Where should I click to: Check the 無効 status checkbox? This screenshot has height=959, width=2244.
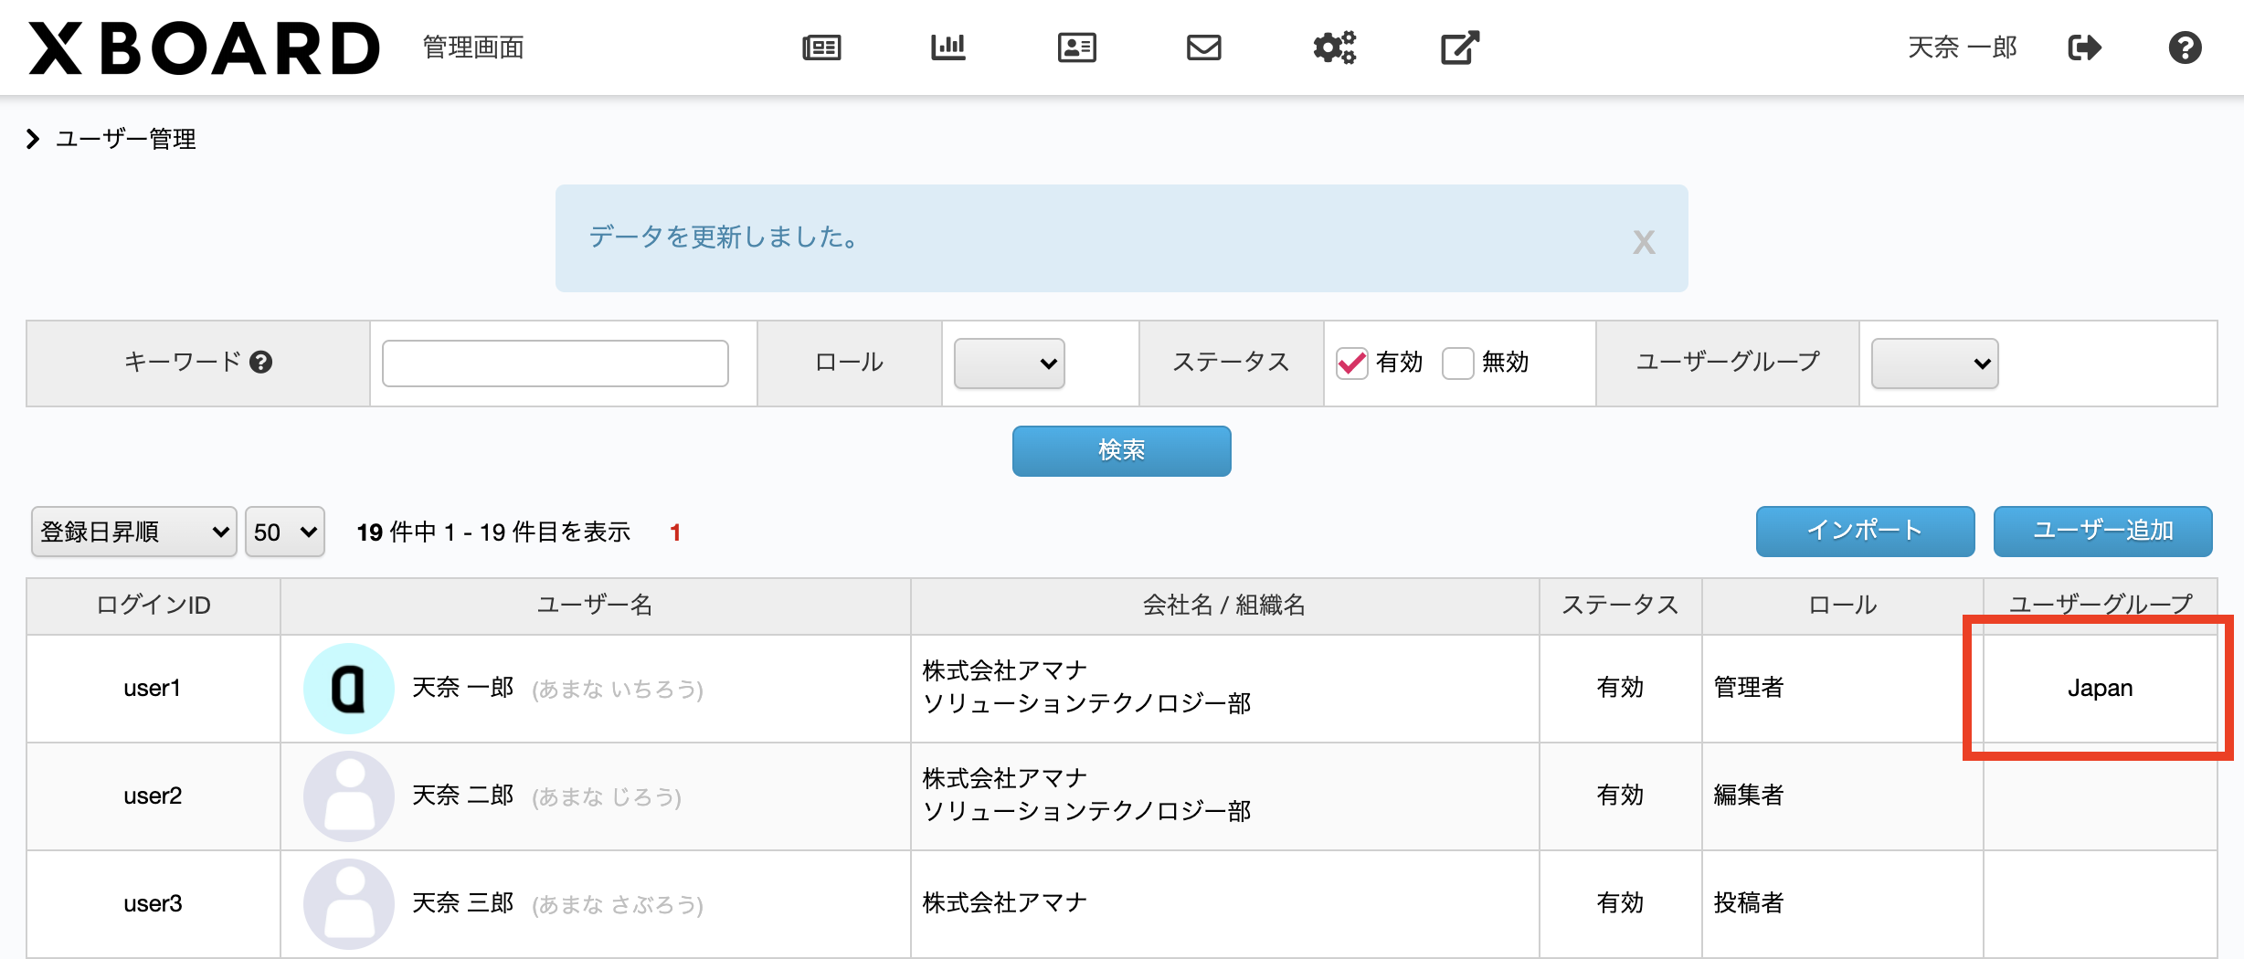[1458, 363]
